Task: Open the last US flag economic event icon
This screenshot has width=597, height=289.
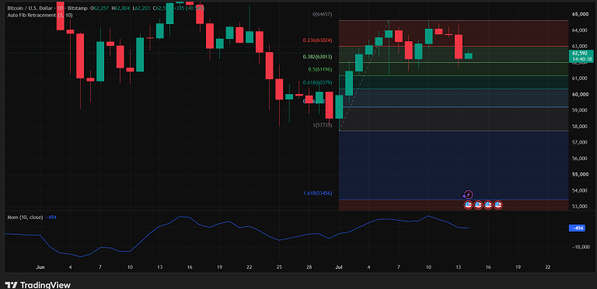Action: pos(498,205)
